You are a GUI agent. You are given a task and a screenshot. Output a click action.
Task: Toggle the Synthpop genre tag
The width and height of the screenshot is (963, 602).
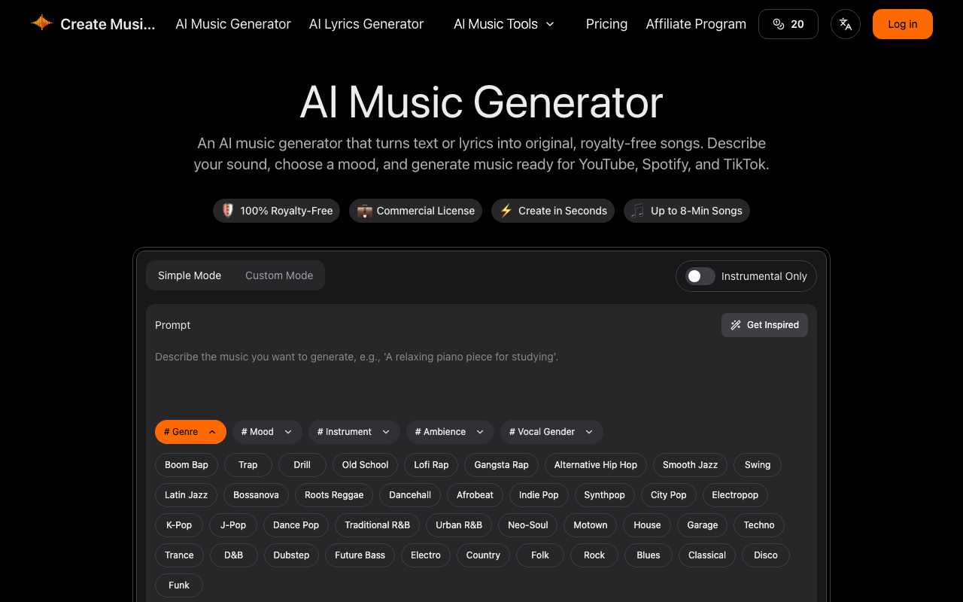click(604, 495)
